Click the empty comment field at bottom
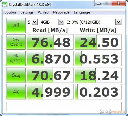The image size is (128, 116). [64, 106]
